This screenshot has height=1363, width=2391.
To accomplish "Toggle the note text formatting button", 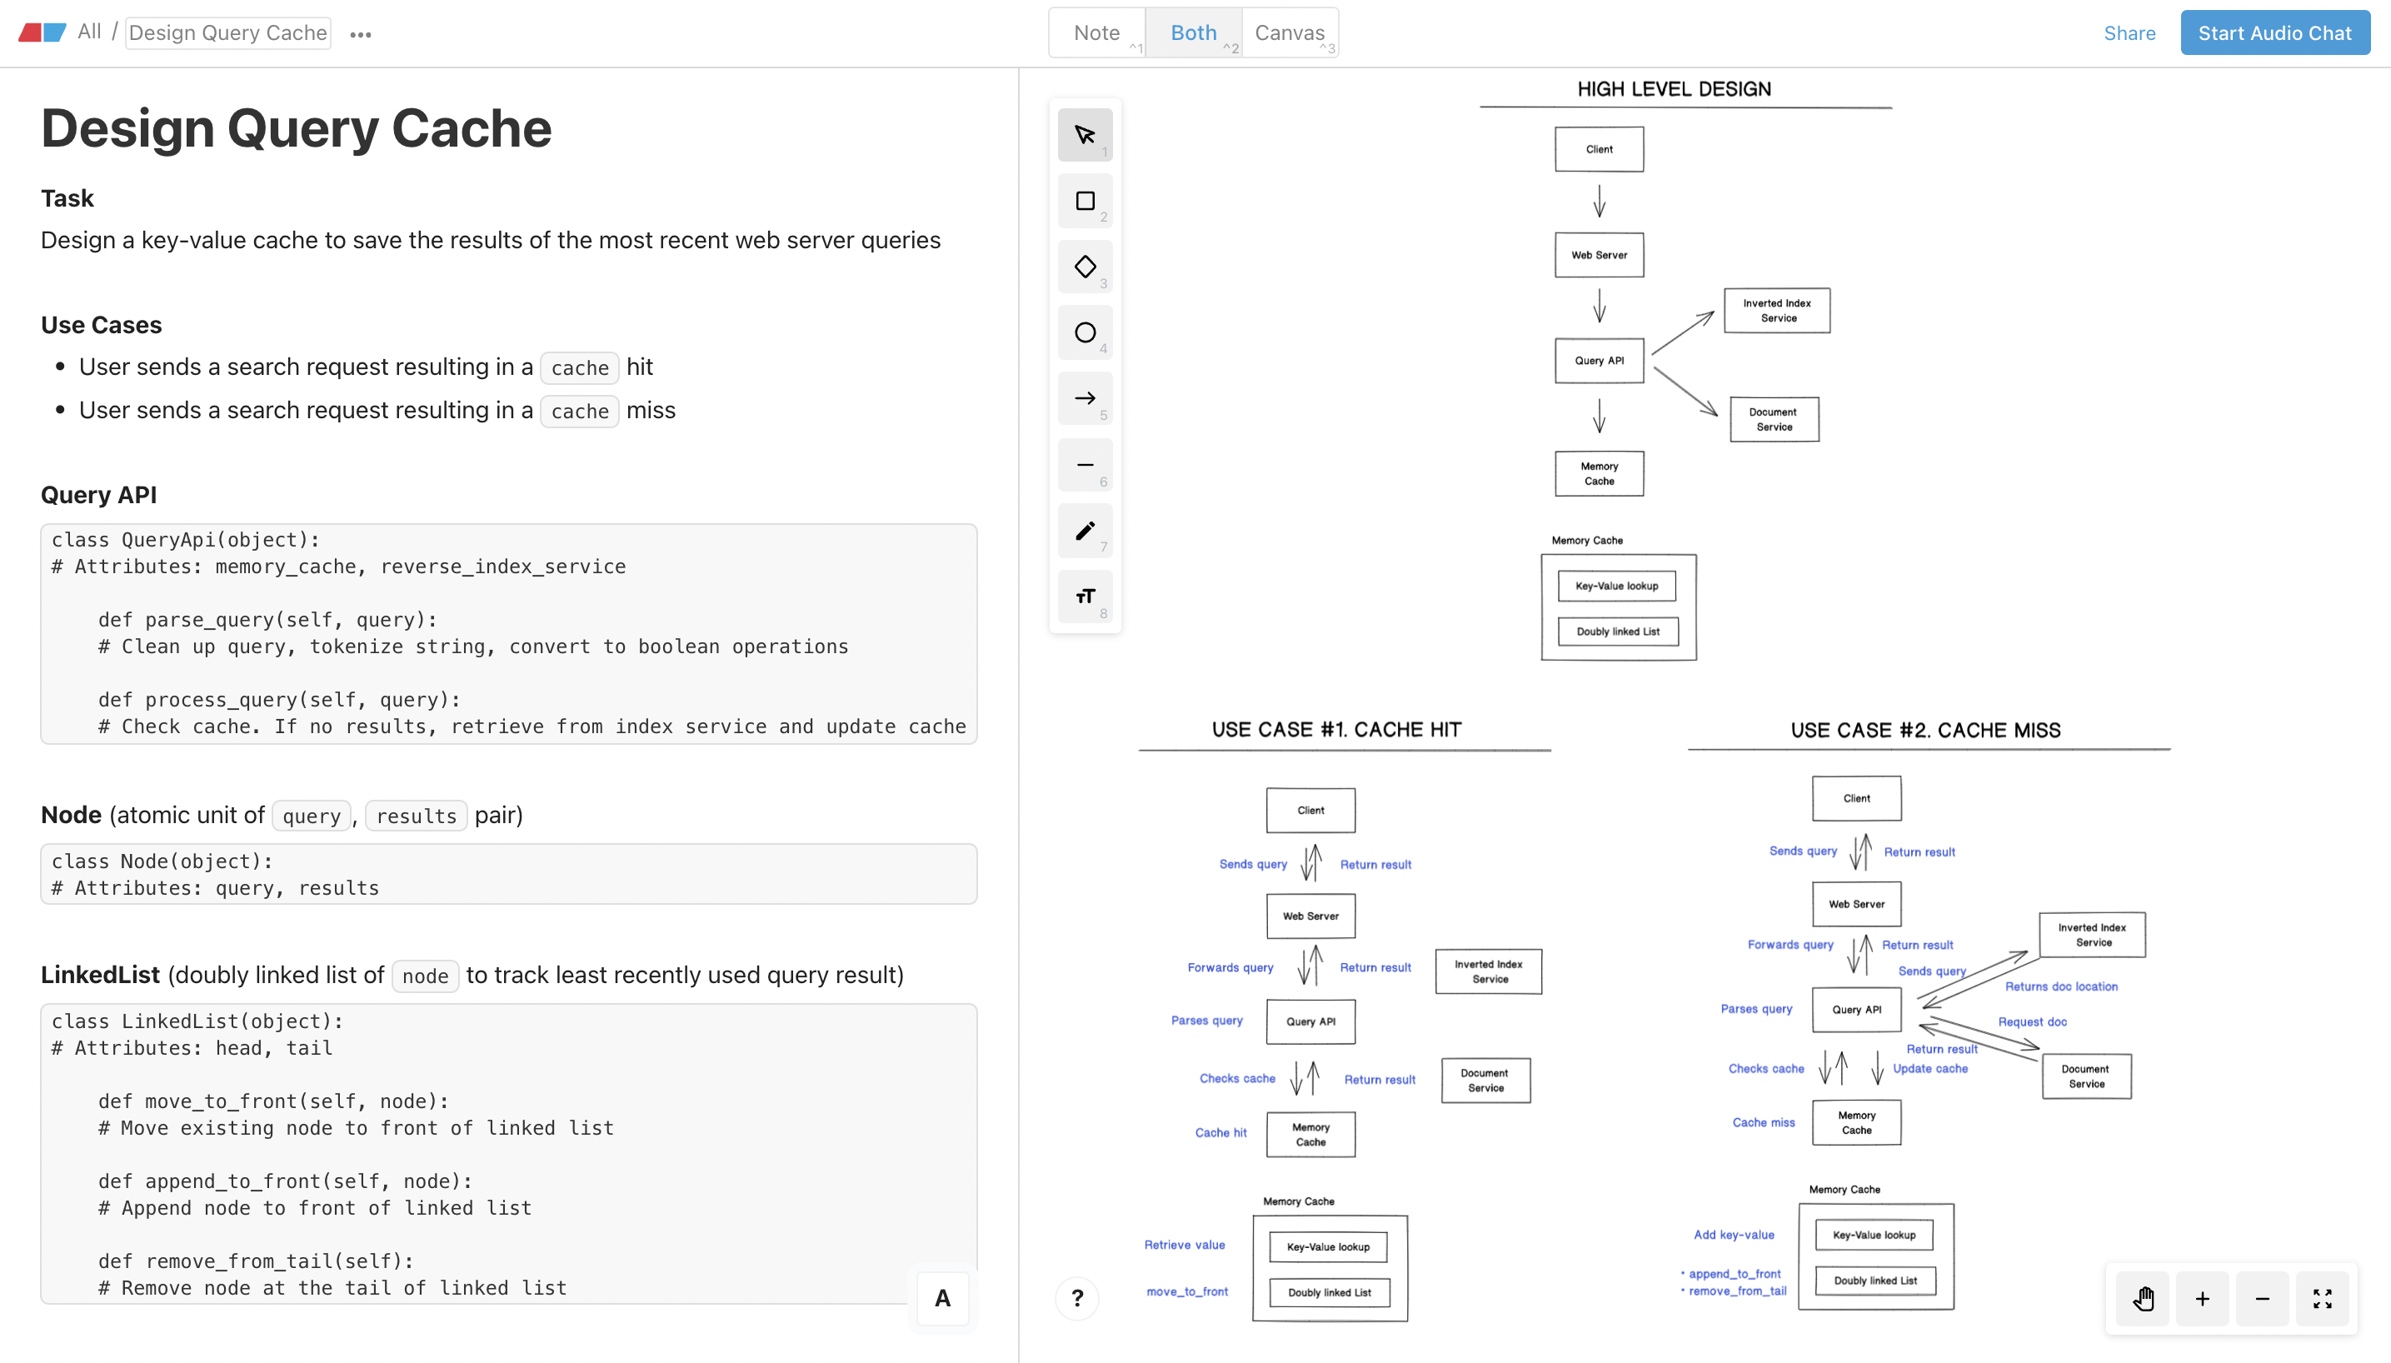I will point(941,1297).
